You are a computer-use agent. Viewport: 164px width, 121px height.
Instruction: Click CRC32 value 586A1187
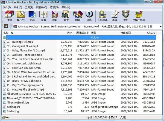pos(149,89)
